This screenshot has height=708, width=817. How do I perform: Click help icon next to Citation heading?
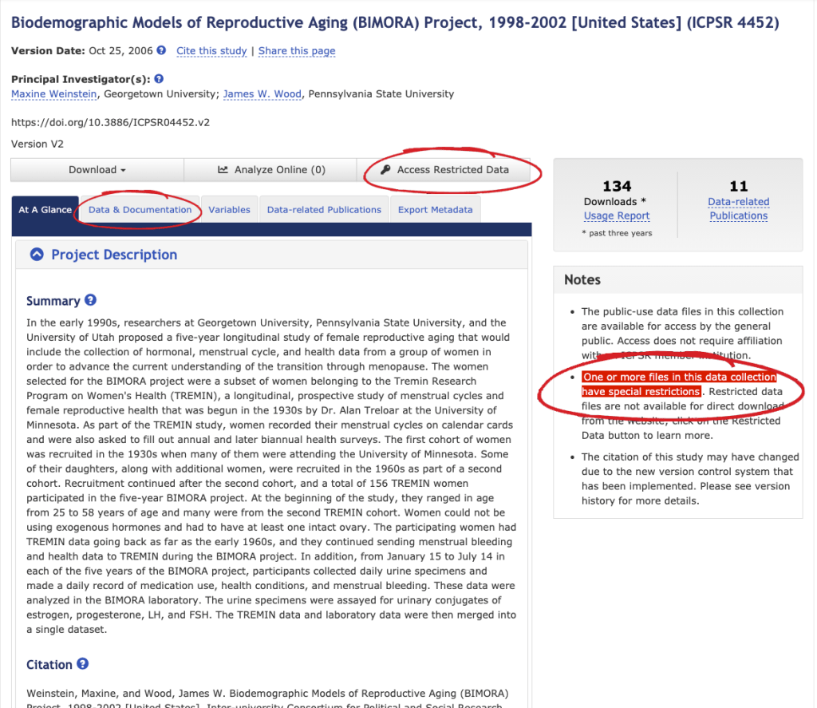pos(82,664)
